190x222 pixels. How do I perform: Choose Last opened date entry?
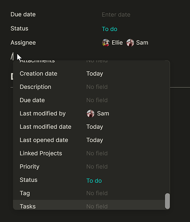[x=91, y=140]
